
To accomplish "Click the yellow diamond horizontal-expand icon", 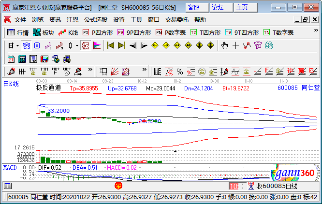I will (x=177, y=45).
